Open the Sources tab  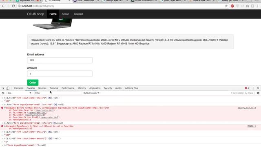pyautogui.click(x=42, y=88)
